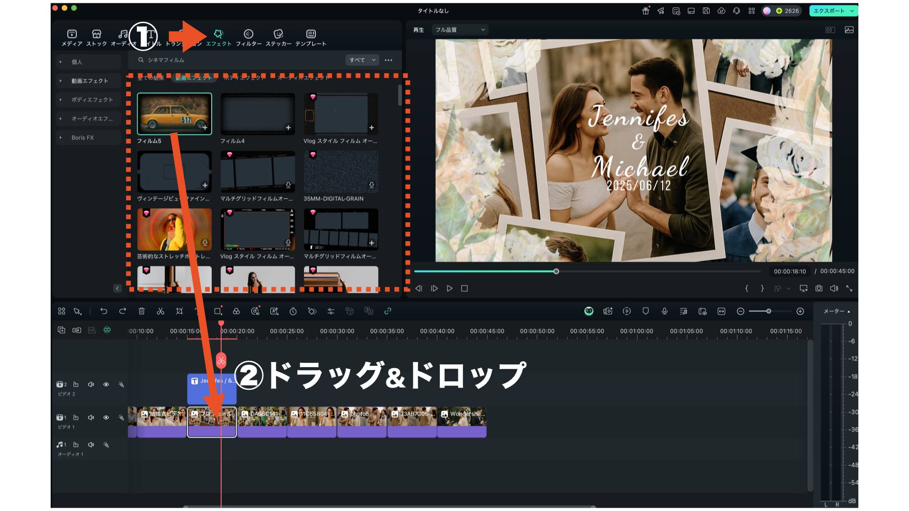The height and width of the screenshot is (511, 909).
Task: Open the テンプレート (Template) tab
Action: 311,37
